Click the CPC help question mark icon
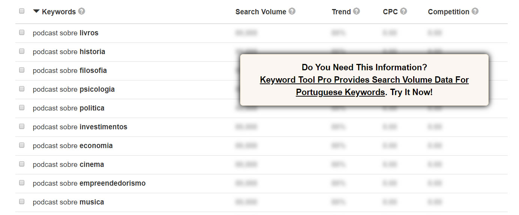The image size is (519, 215). point(403,11)
